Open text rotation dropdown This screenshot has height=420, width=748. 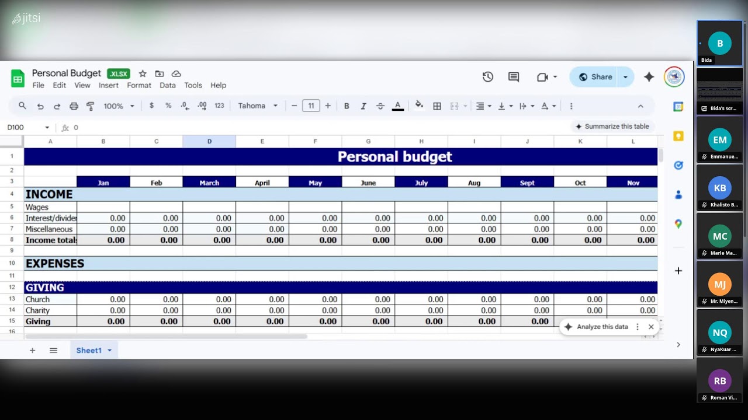[548, 106]
